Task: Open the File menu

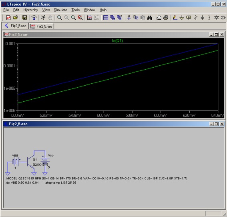Action: tap(6, 10)
